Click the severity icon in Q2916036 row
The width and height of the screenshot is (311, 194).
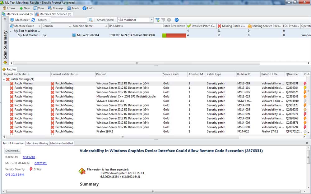[x=305, y=110]
